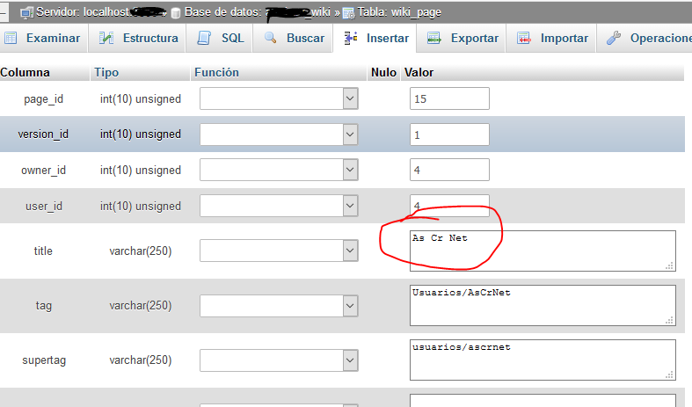Click the owner_id value field
Image resolution: width=692 pixels, height=407 pixels.
click(449, 171)
